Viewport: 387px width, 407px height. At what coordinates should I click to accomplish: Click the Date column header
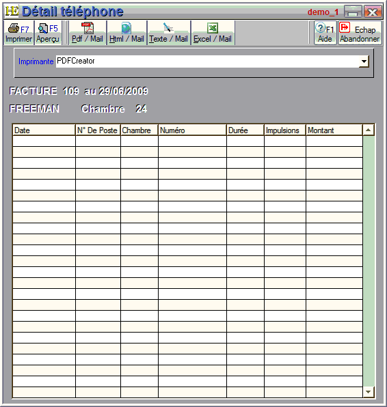point(44,130)
